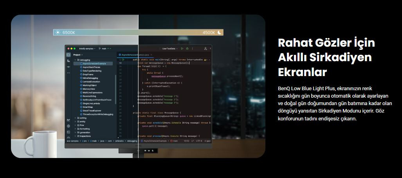Click the More tool windows ellipsis icon
Screen dimensions: 402x178
[69, 73]
